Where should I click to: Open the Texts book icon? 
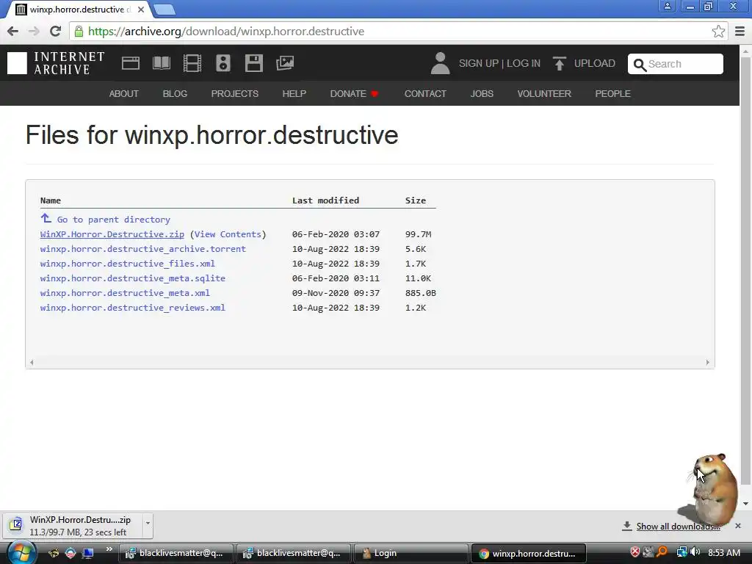click(x=162, y=63)
